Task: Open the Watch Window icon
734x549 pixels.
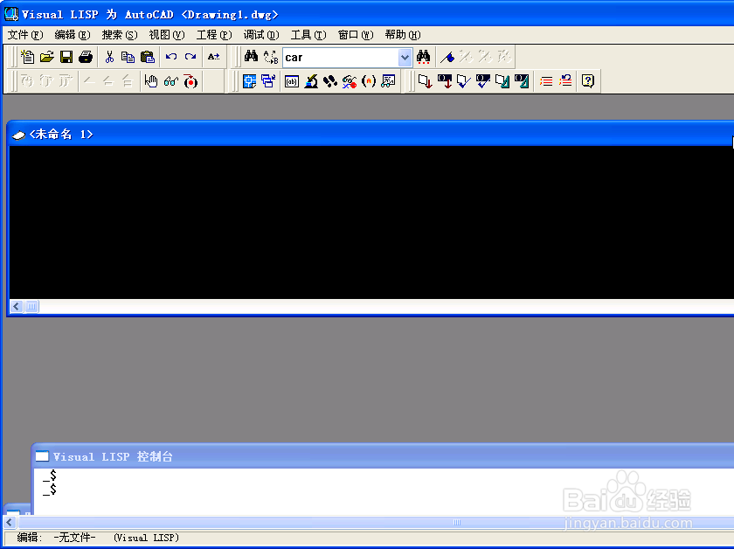Action: 388,81
